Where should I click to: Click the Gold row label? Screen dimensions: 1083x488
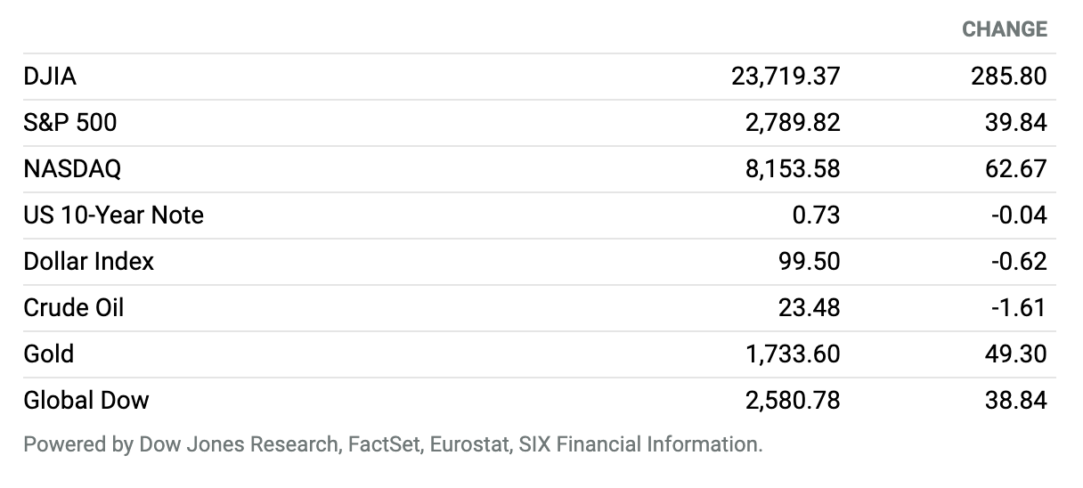click(x=49, y=354)
